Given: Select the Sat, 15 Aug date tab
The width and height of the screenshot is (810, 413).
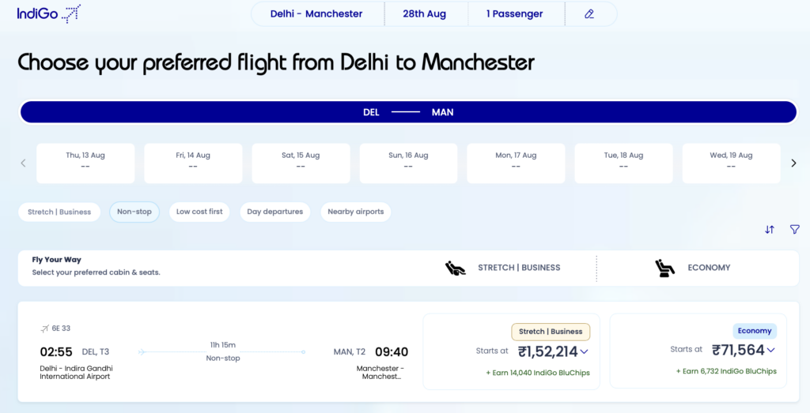Looking at the screenshot, I should (x=301, y=163).
